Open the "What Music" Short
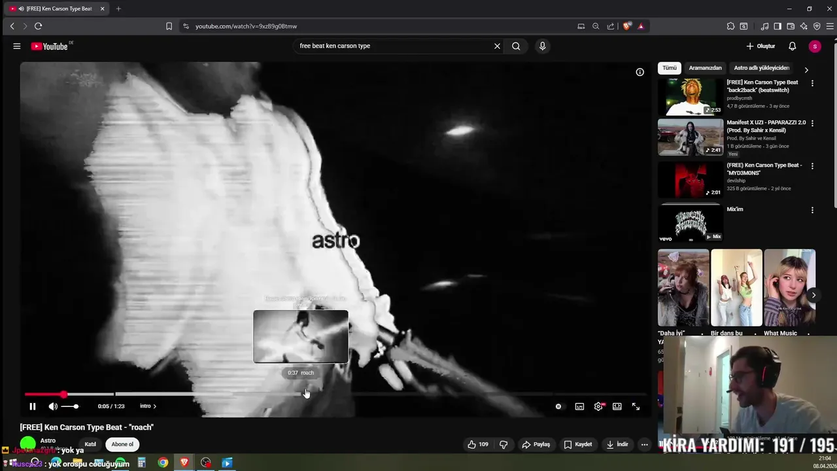Screen dimensions: 837x471 click(789, 287)
